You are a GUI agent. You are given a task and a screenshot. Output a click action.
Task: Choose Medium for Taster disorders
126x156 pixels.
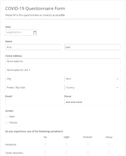tap(88, 153)
